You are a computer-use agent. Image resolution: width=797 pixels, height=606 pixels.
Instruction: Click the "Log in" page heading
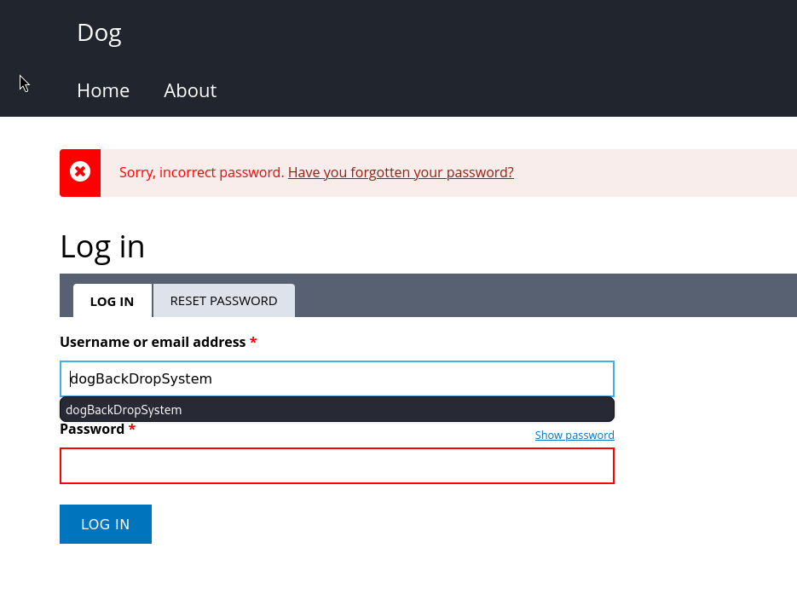(x=102, y=247)
